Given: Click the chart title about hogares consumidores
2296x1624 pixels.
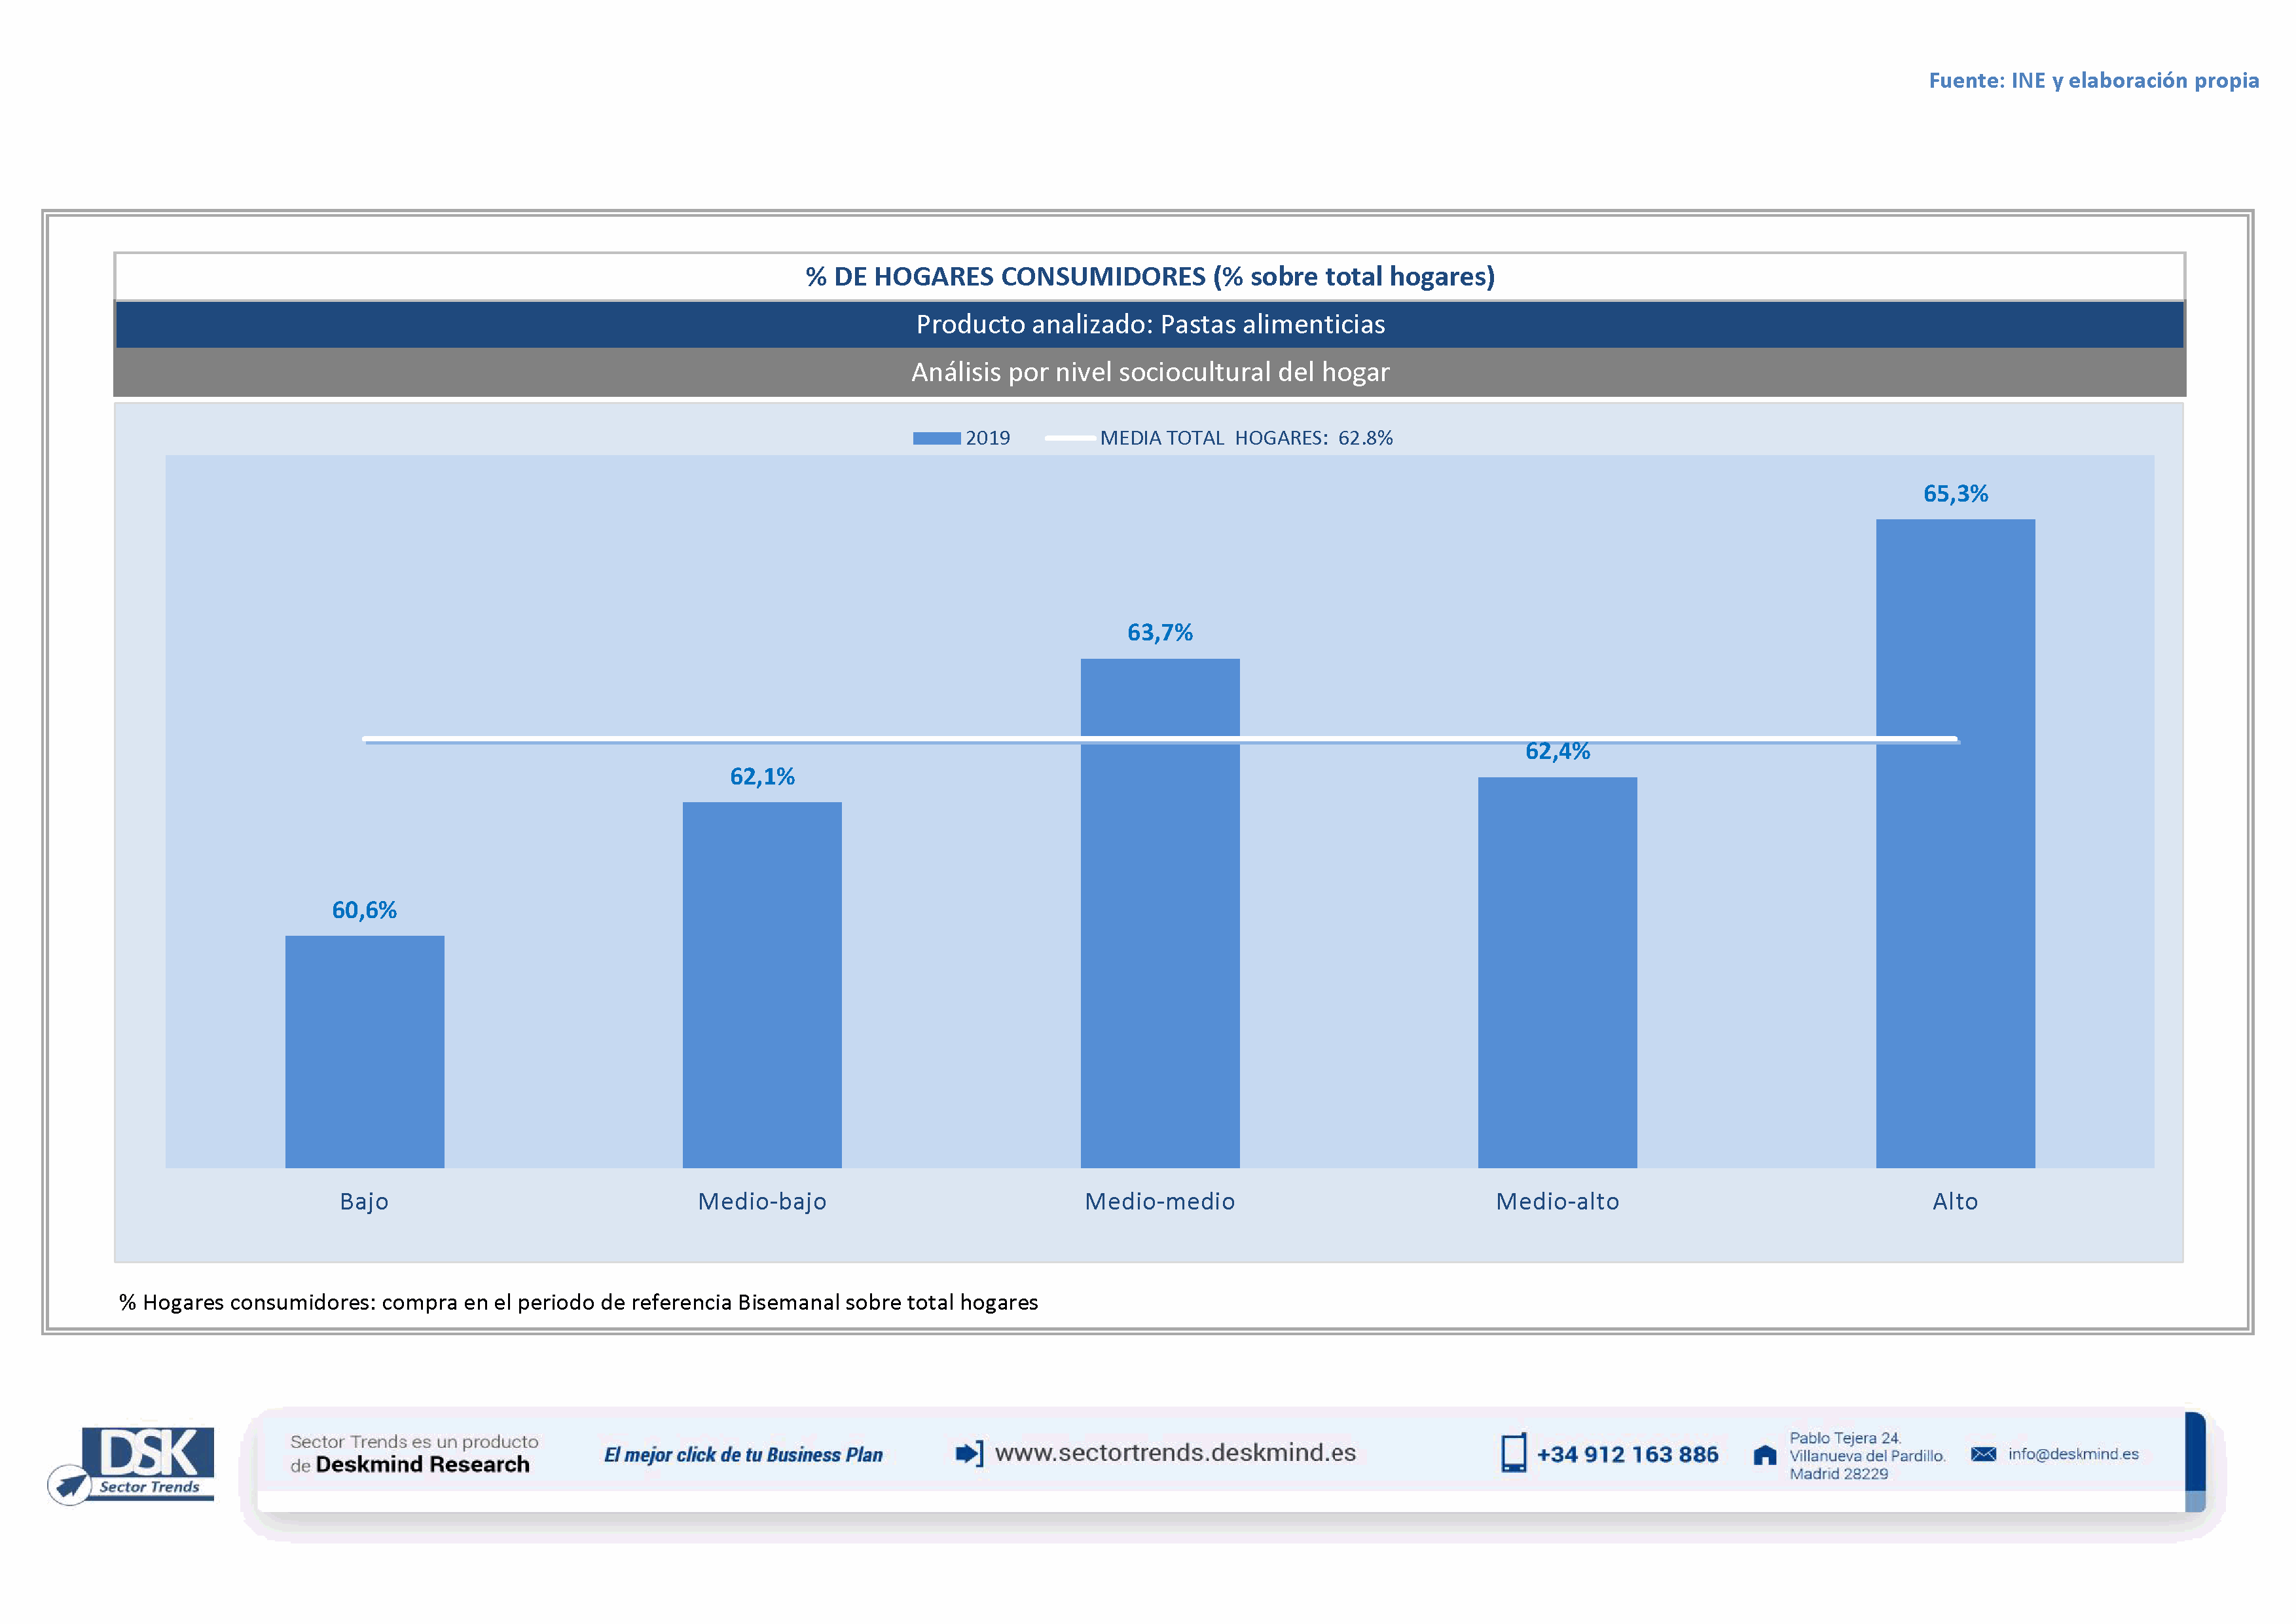Looking at the screenshot, I should coord(1149,277).
